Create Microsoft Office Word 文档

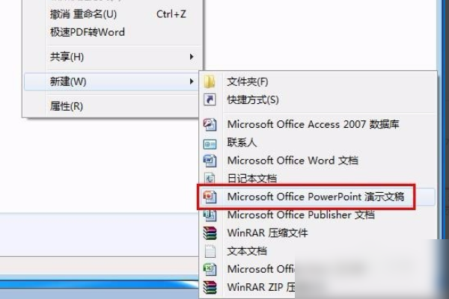click(x=318, y=161)
